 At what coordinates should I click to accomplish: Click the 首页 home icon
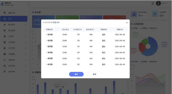coord(5,19)
